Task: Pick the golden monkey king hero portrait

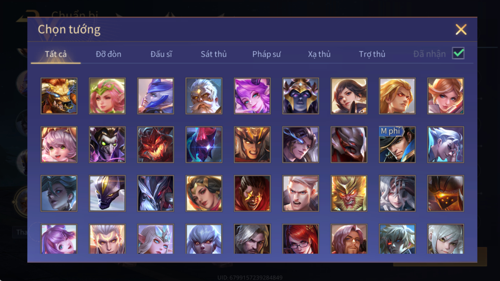Action: (349, 193)
